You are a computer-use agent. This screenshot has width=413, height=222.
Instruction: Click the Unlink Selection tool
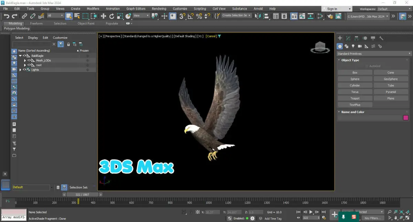(x=33, y=16)
